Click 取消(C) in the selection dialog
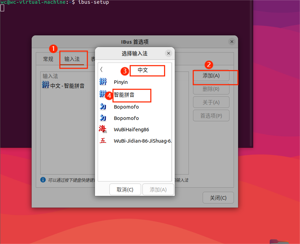The image size is (300, 244). point(125,189)
